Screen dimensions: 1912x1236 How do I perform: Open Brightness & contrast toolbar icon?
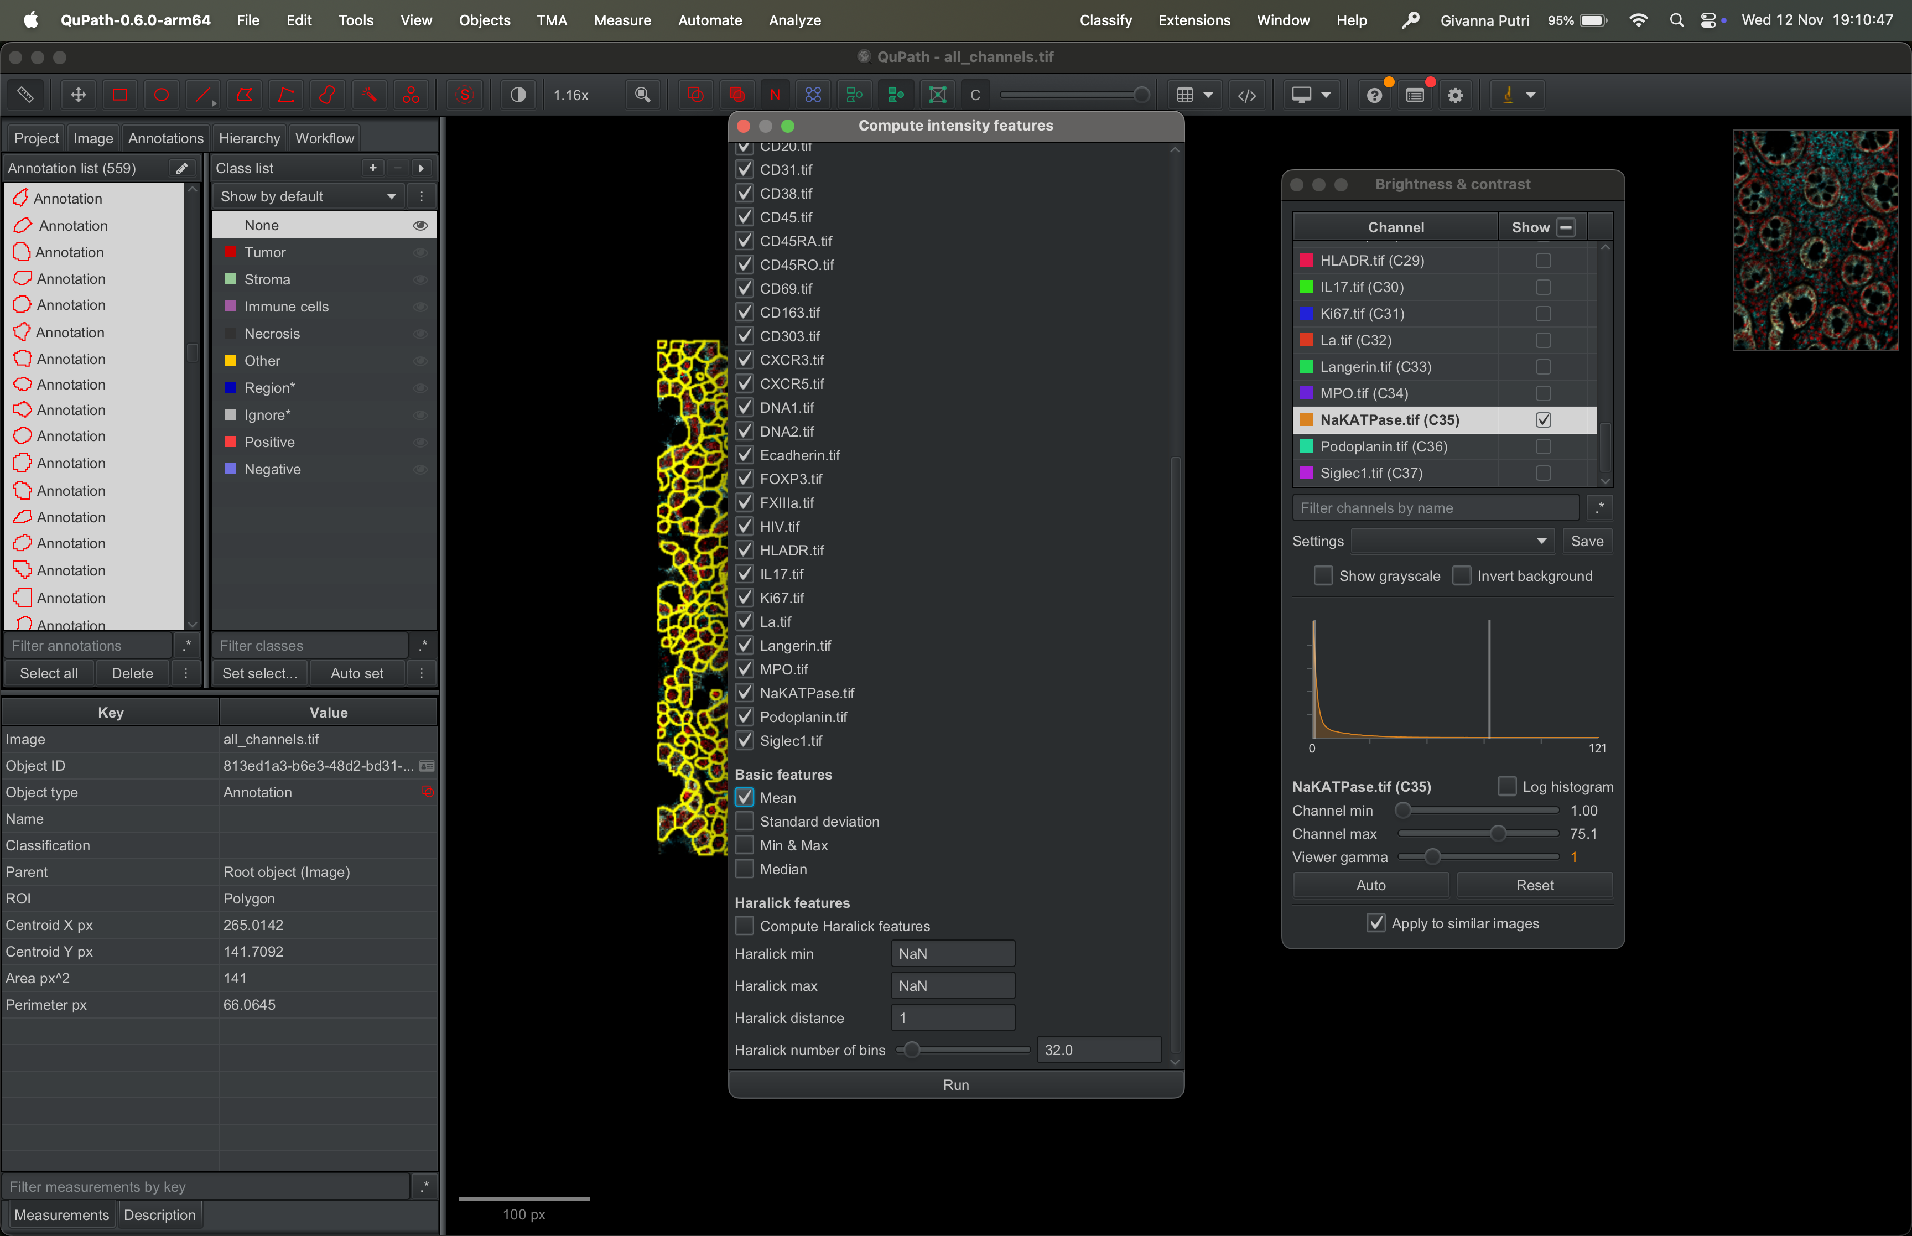[518, 95]
